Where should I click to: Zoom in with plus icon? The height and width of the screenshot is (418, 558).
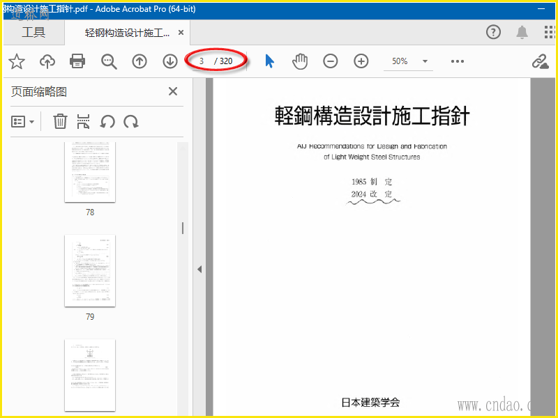[361, 61]
